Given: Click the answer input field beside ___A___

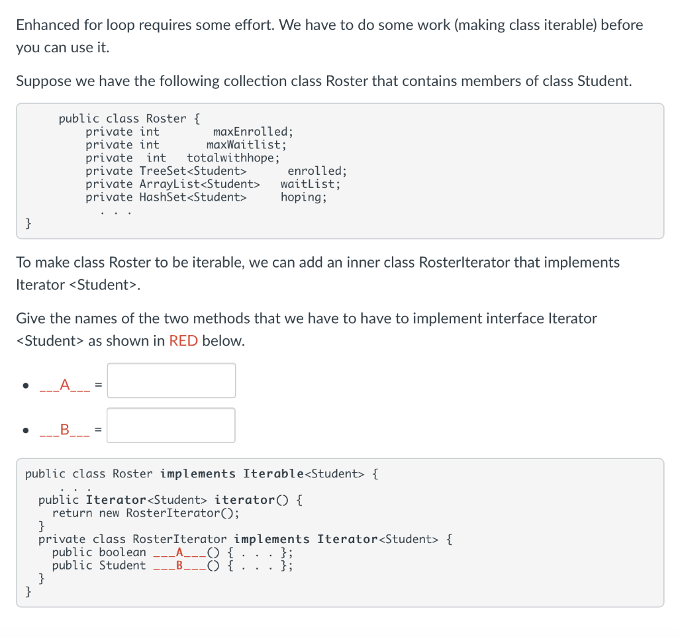Looking at the screenshot, I should click(171, 380).
